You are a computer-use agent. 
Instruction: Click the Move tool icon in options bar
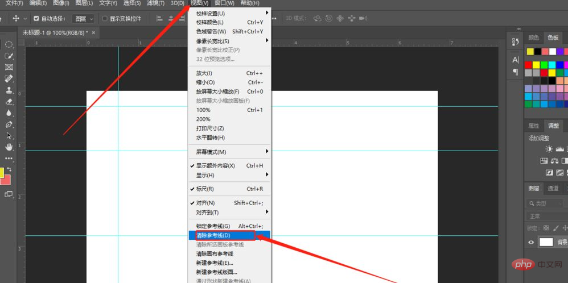pyautogui.click(x=16, y=18)
